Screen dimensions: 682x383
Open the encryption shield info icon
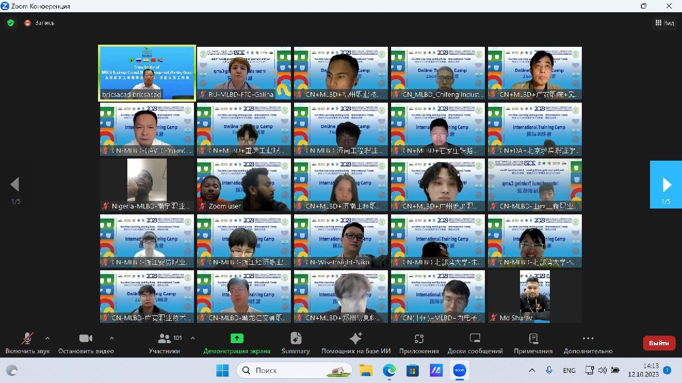pyautogui.click(x=11, y=23)
